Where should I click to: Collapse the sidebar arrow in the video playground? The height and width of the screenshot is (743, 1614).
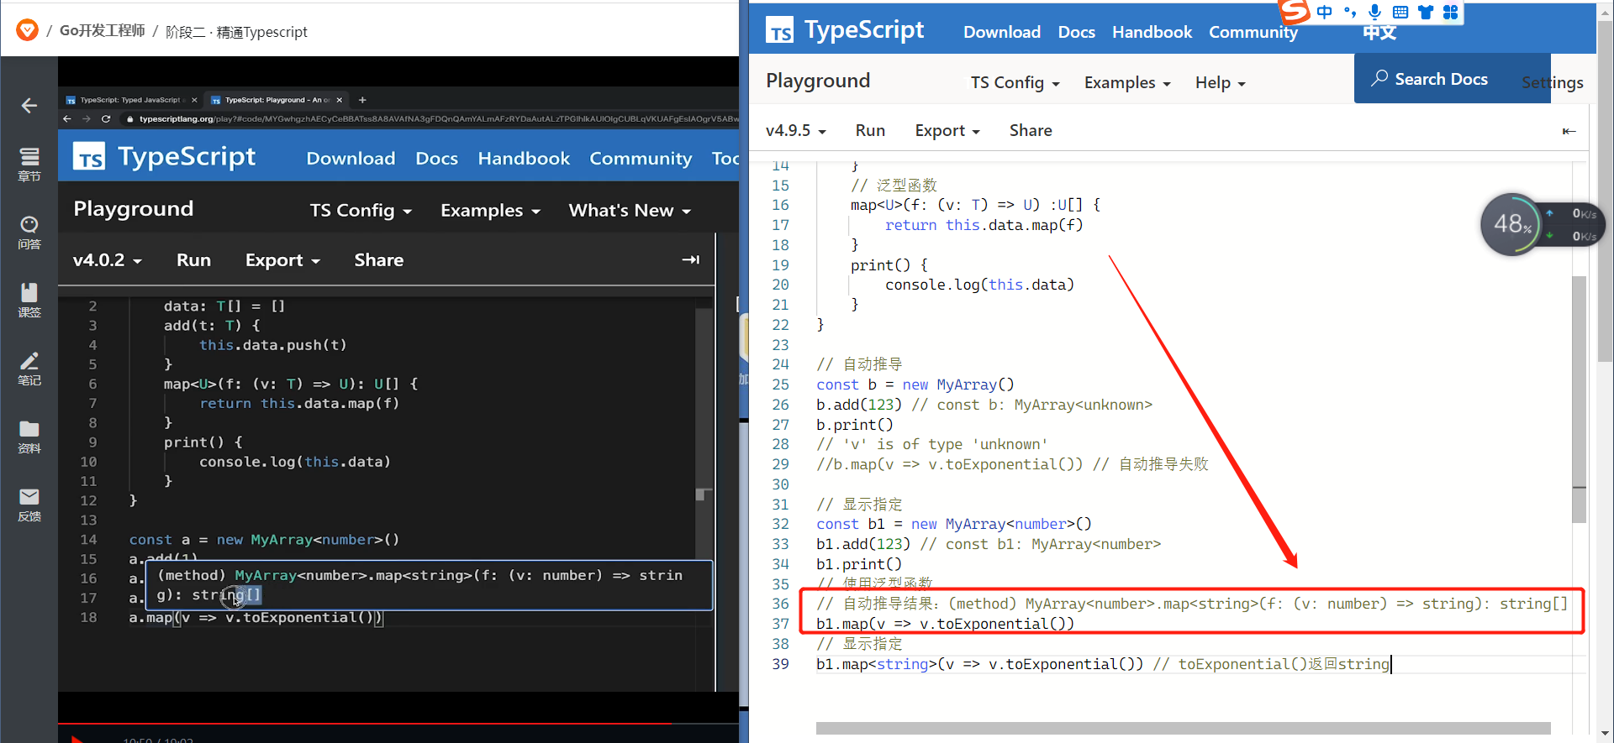[690, 260]
